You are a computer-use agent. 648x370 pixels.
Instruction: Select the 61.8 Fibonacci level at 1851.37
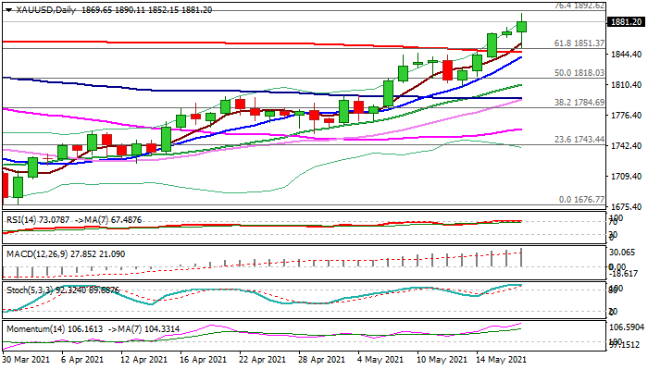pyautogui.click(x=579, y=43)
